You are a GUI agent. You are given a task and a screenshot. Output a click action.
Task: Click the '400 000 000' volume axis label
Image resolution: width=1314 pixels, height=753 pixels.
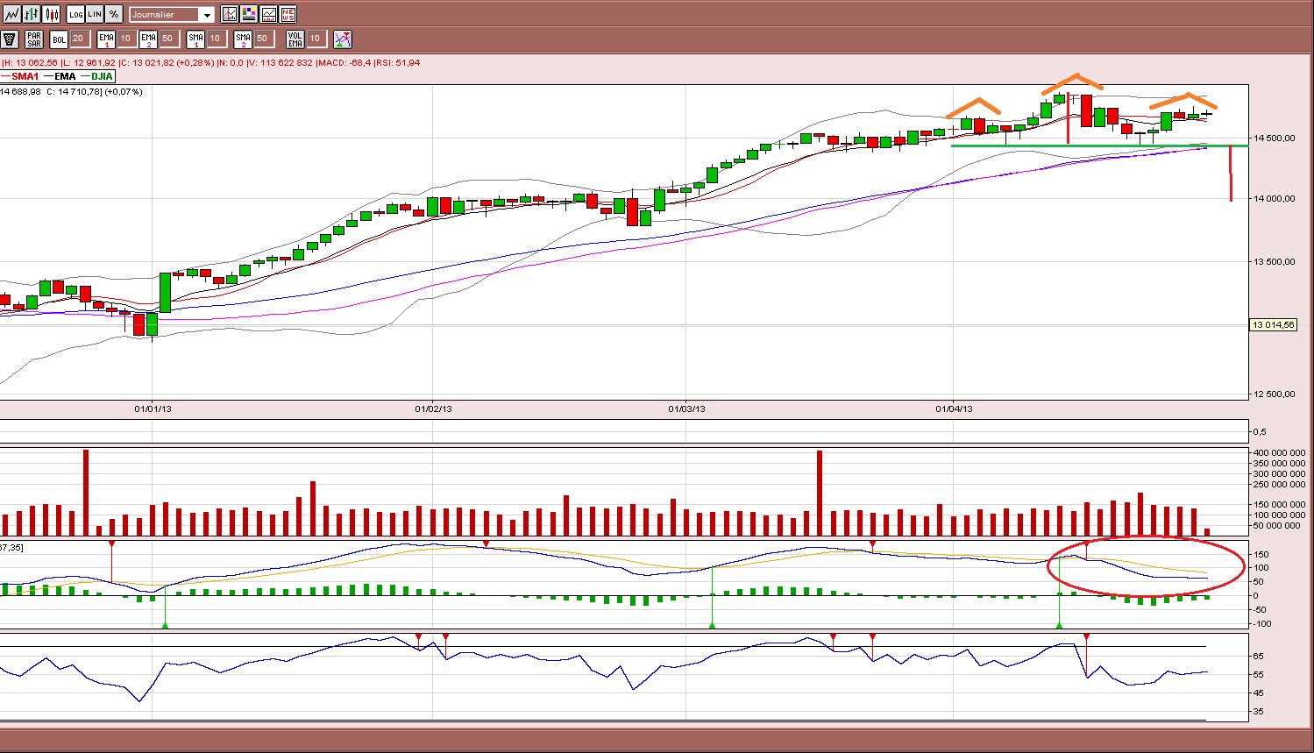coord(1279,451)
